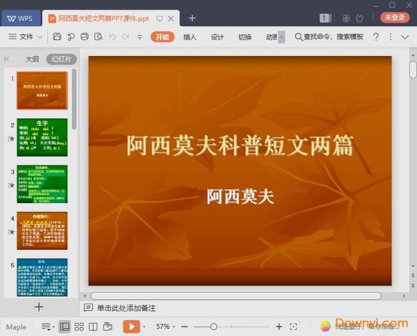Collapse the ribbon with chevron arrow
The width and height of the screenshot is (417, 336).
point(405,37)
